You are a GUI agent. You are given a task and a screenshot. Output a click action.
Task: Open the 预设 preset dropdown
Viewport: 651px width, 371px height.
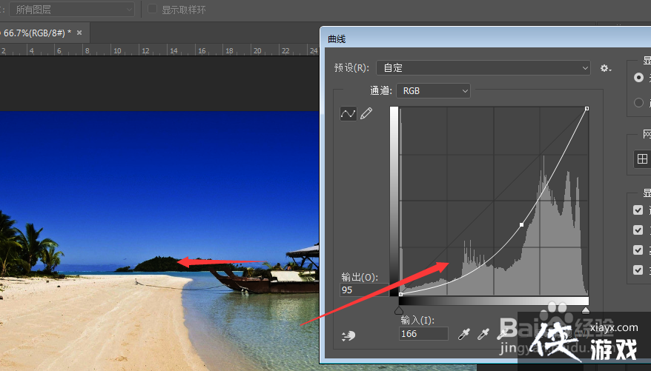pos(483,68)
